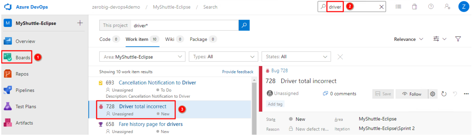Switch to the Work item tab
Viewport: 473px width, 136px height.
[x=142, y=39]
